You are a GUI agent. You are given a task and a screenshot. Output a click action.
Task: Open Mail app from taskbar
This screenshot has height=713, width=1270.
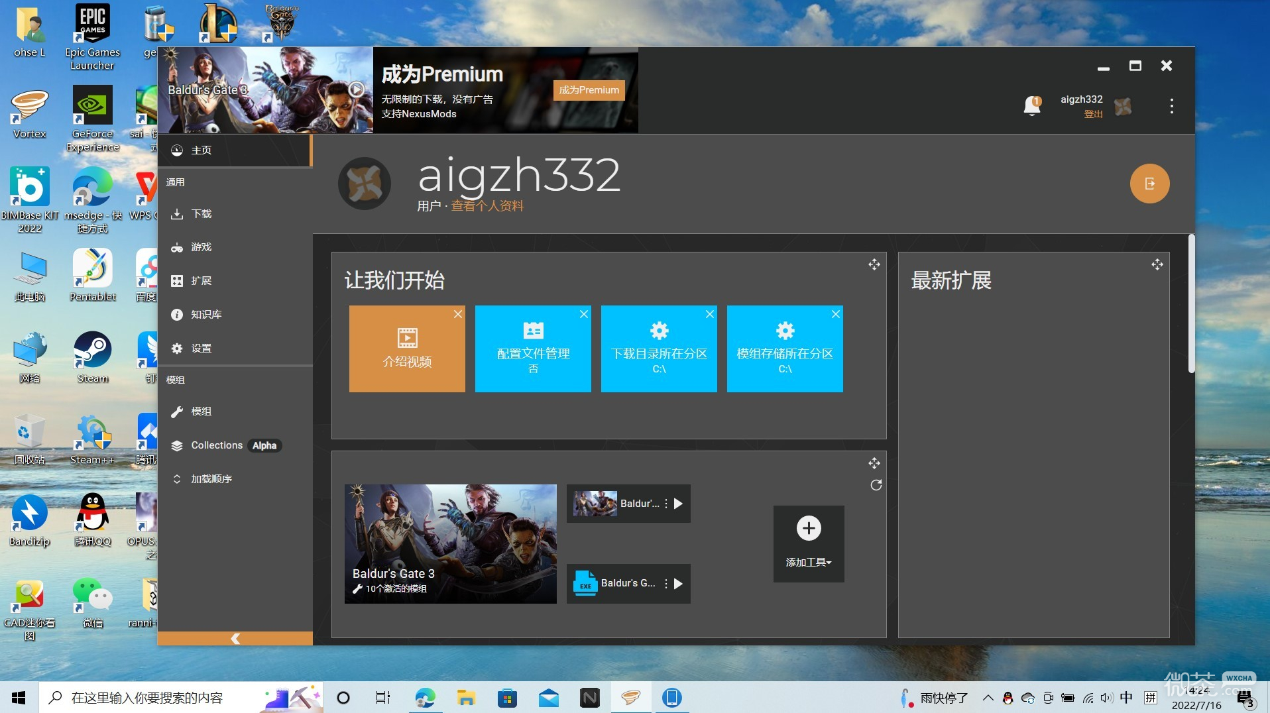click(x=548, y=698)
